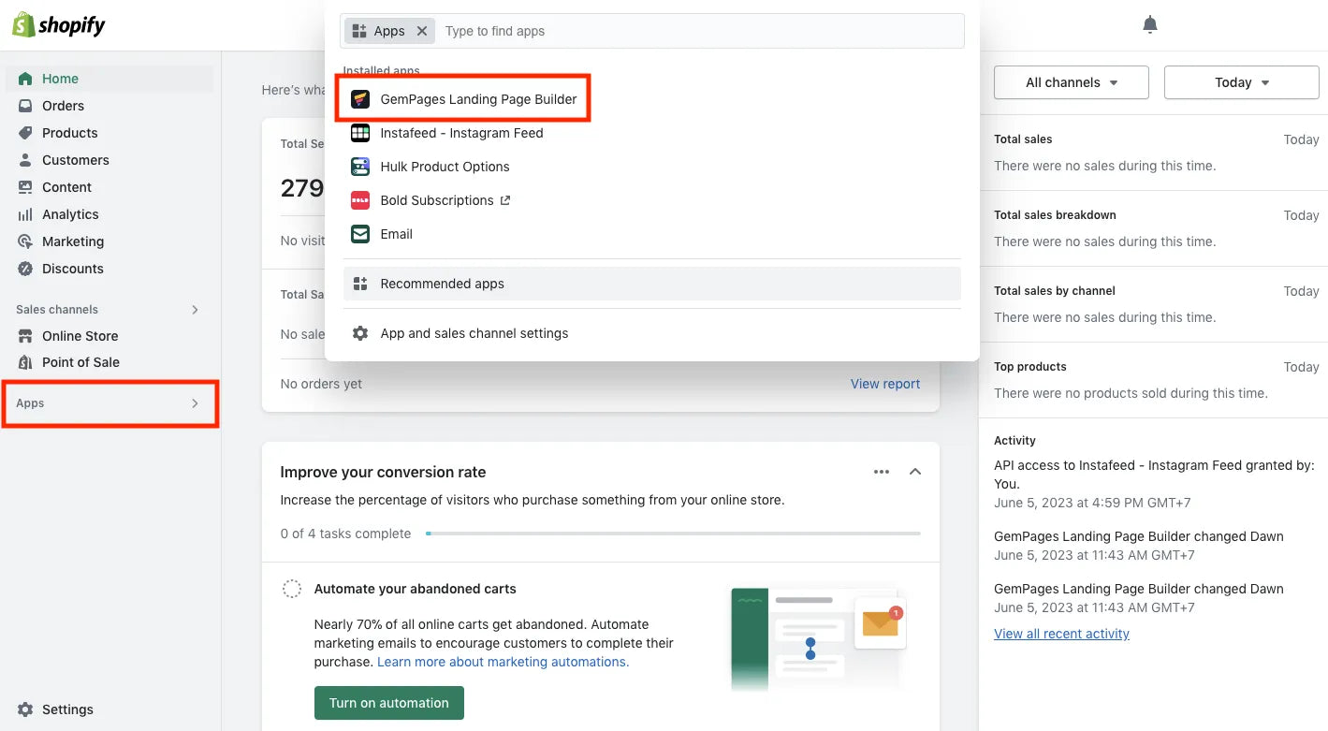Image resolution: width=1328 pixels, height=731 pixels.
Task: Click View all recent activity link
Action: point(1061,634)
